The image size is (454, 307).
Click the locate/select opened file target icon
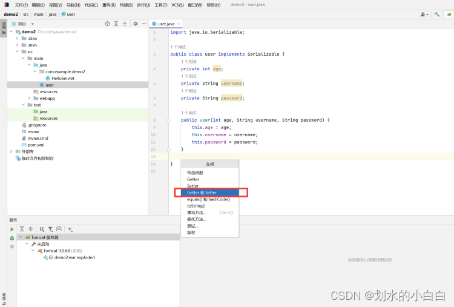pyautogui.click(x=107, y=24)
